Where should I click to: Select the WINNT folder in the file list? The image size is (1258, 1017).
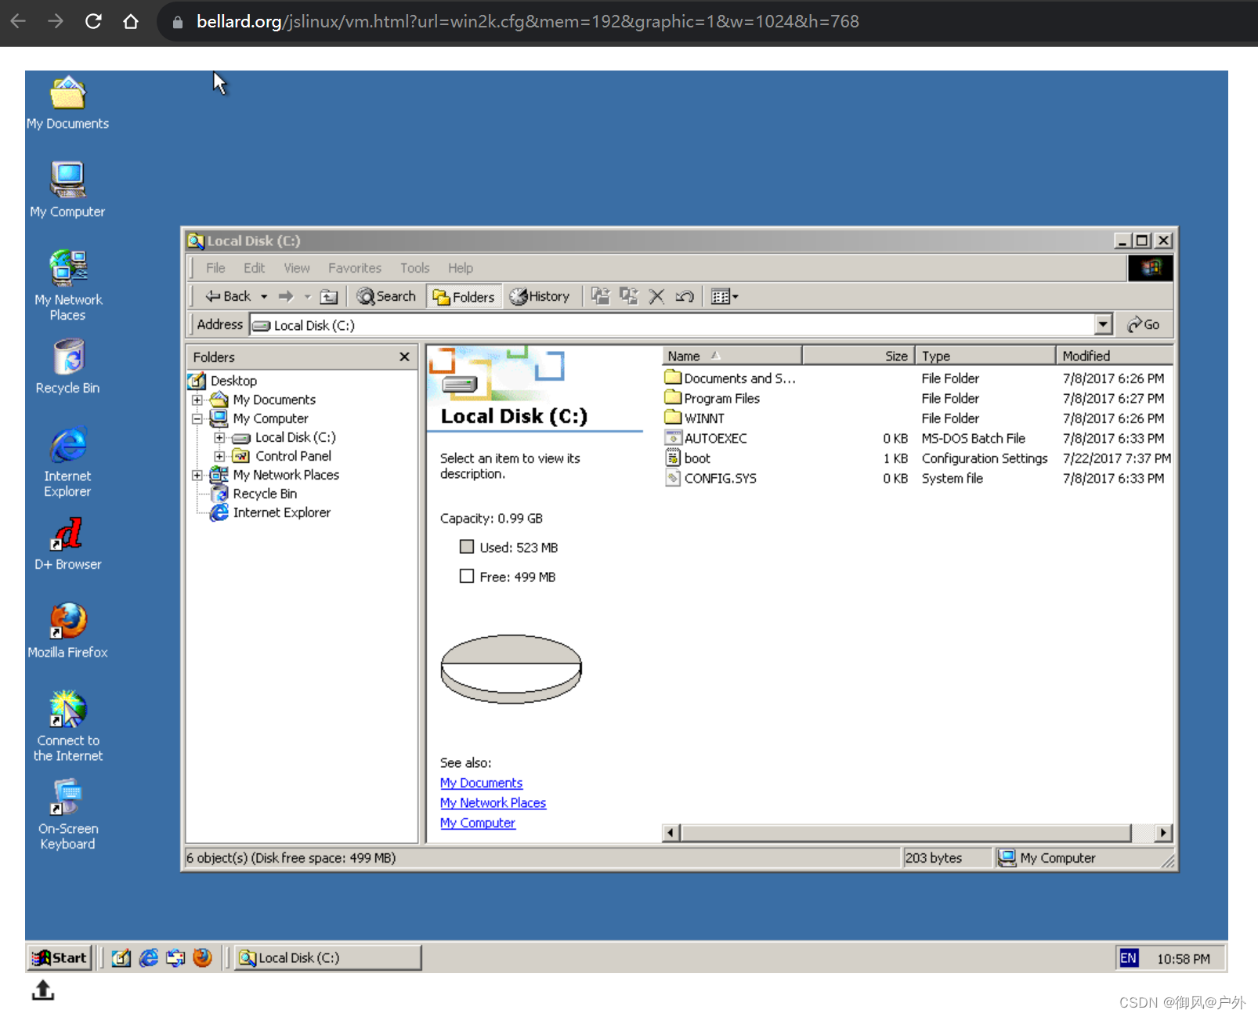coord(704,418)
